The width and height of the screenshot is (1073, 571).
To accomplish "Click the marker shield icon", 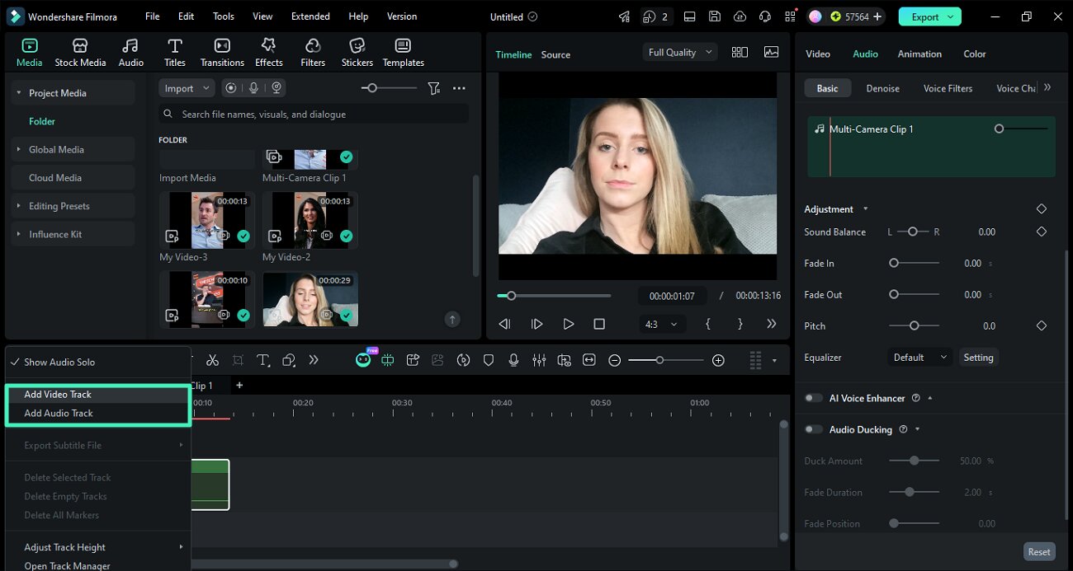I will 489,360.
